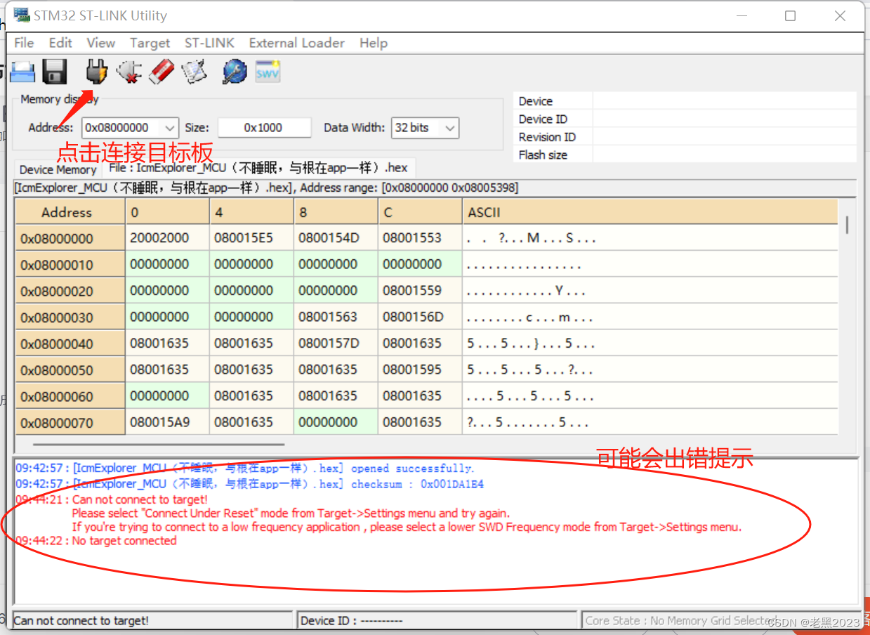Click cell value 080015A9

[167, 422]
